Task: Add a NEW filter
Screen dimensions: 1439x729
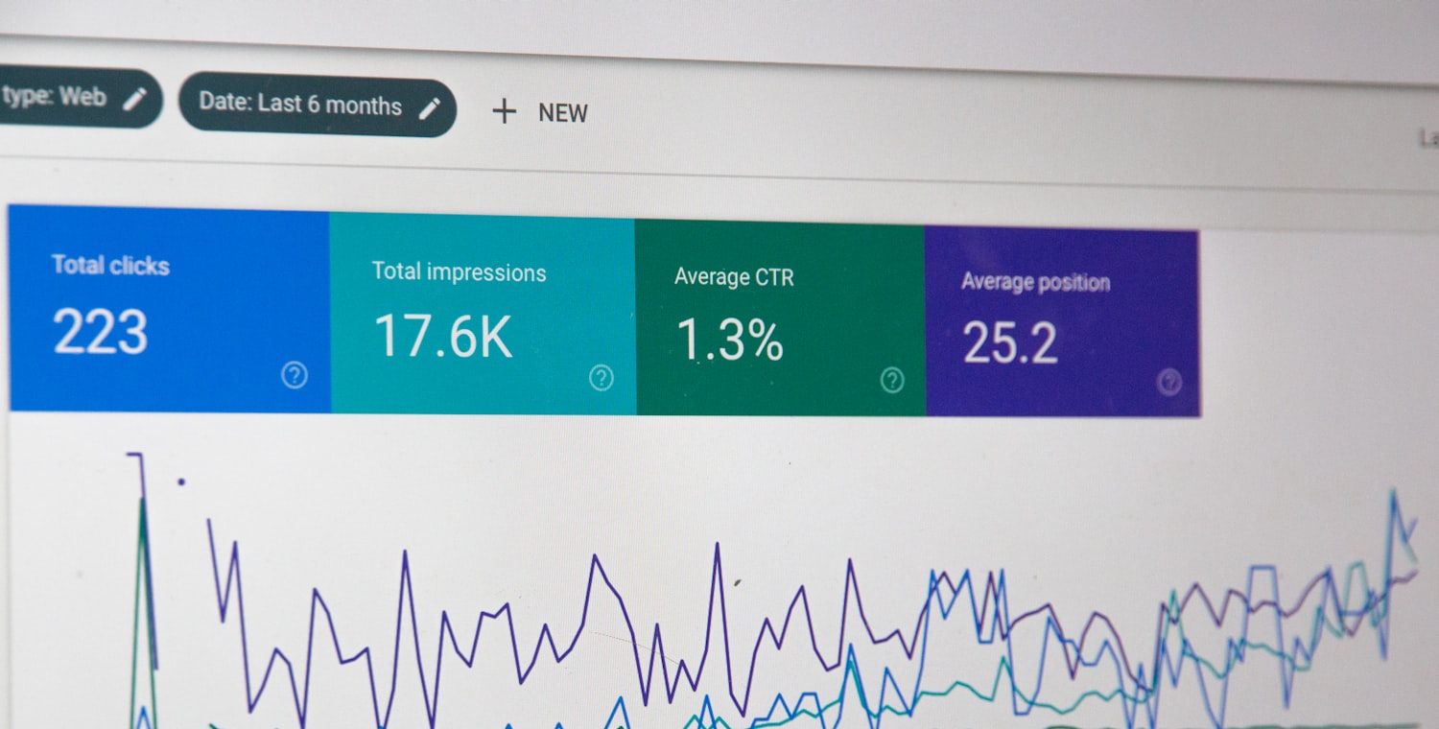Action: 539,112
